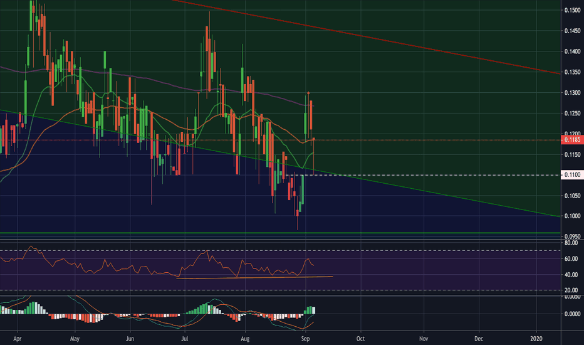Click the Sep label on time axis
Viewport: 584px width, 345px height.
click(x=305, y=339)
